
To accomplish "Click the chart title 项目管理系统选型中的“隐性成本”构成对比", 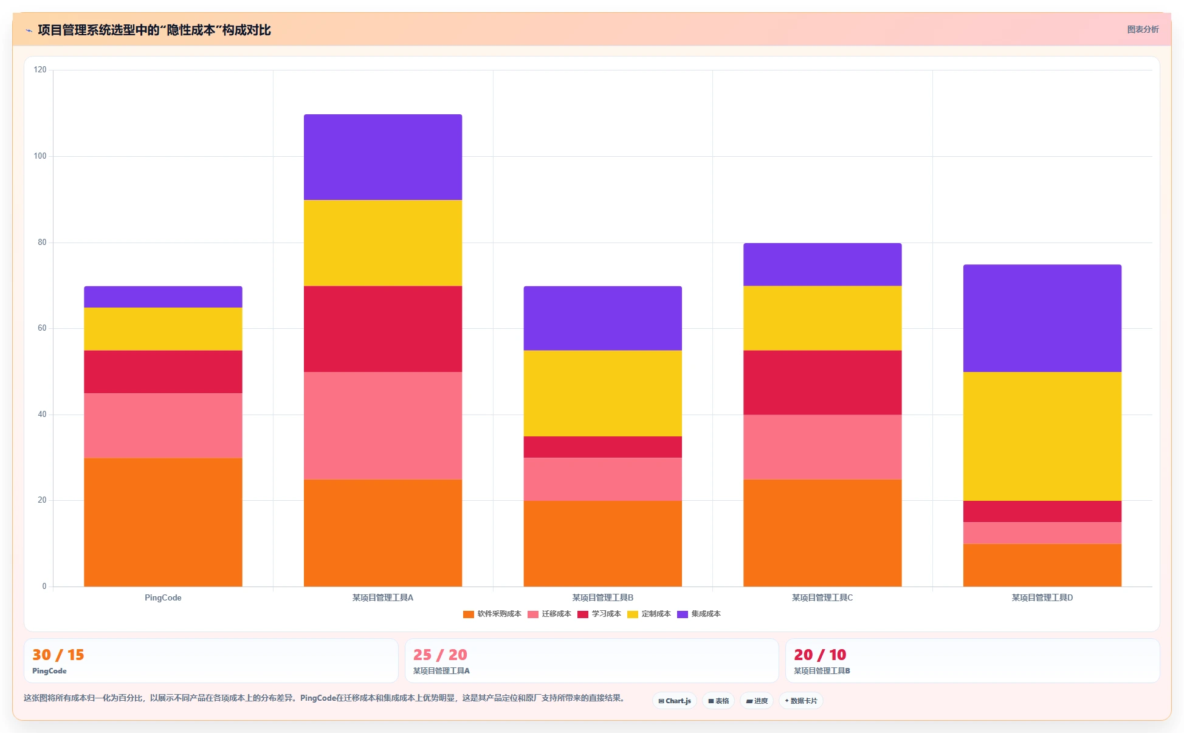I will click(154, 30).
